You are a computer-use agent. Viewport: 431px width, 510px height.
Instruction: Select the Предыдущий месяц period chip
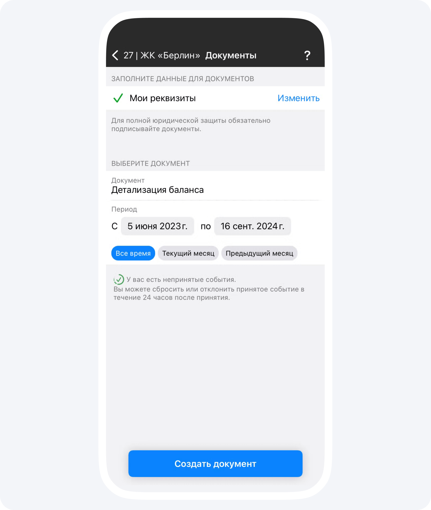(259, 253)
